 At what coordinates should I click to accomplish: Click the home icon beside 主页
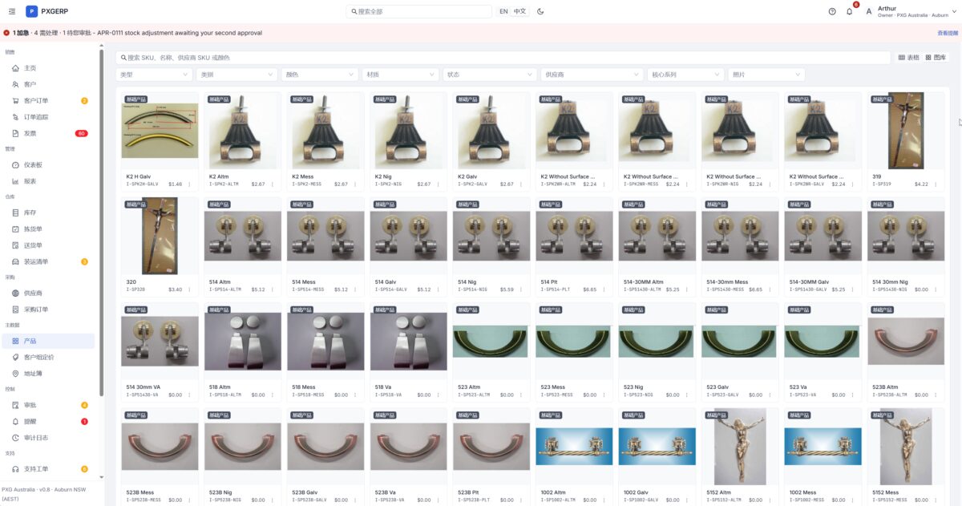coord(16,68)
